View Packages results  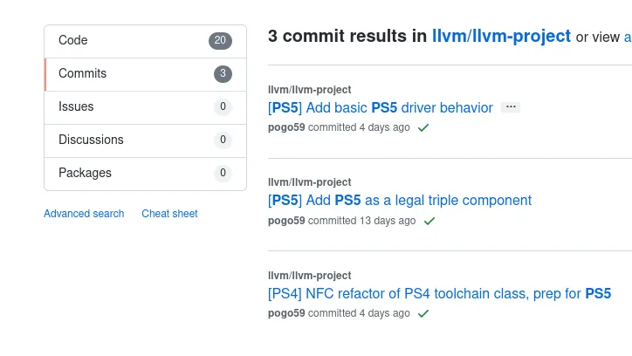click(x=145, y=174)
